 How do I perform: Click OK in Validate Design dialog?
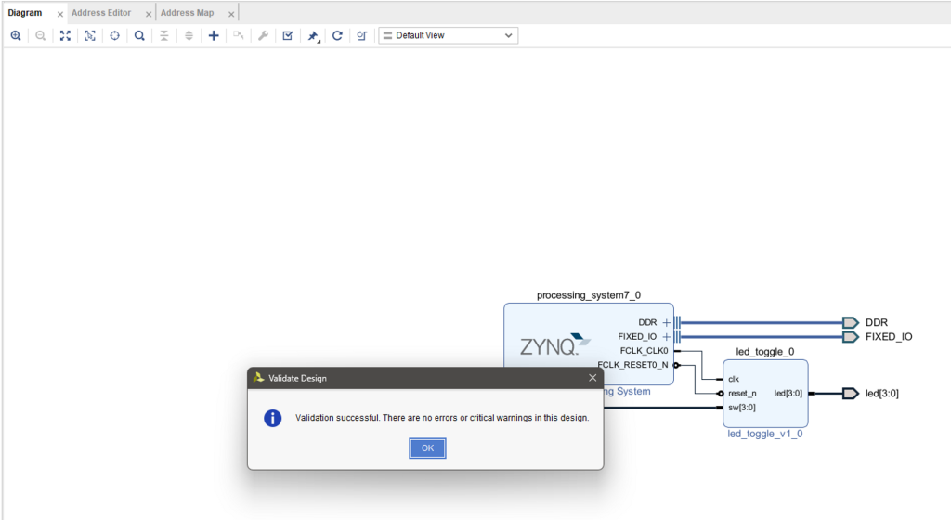pos(427,448)
